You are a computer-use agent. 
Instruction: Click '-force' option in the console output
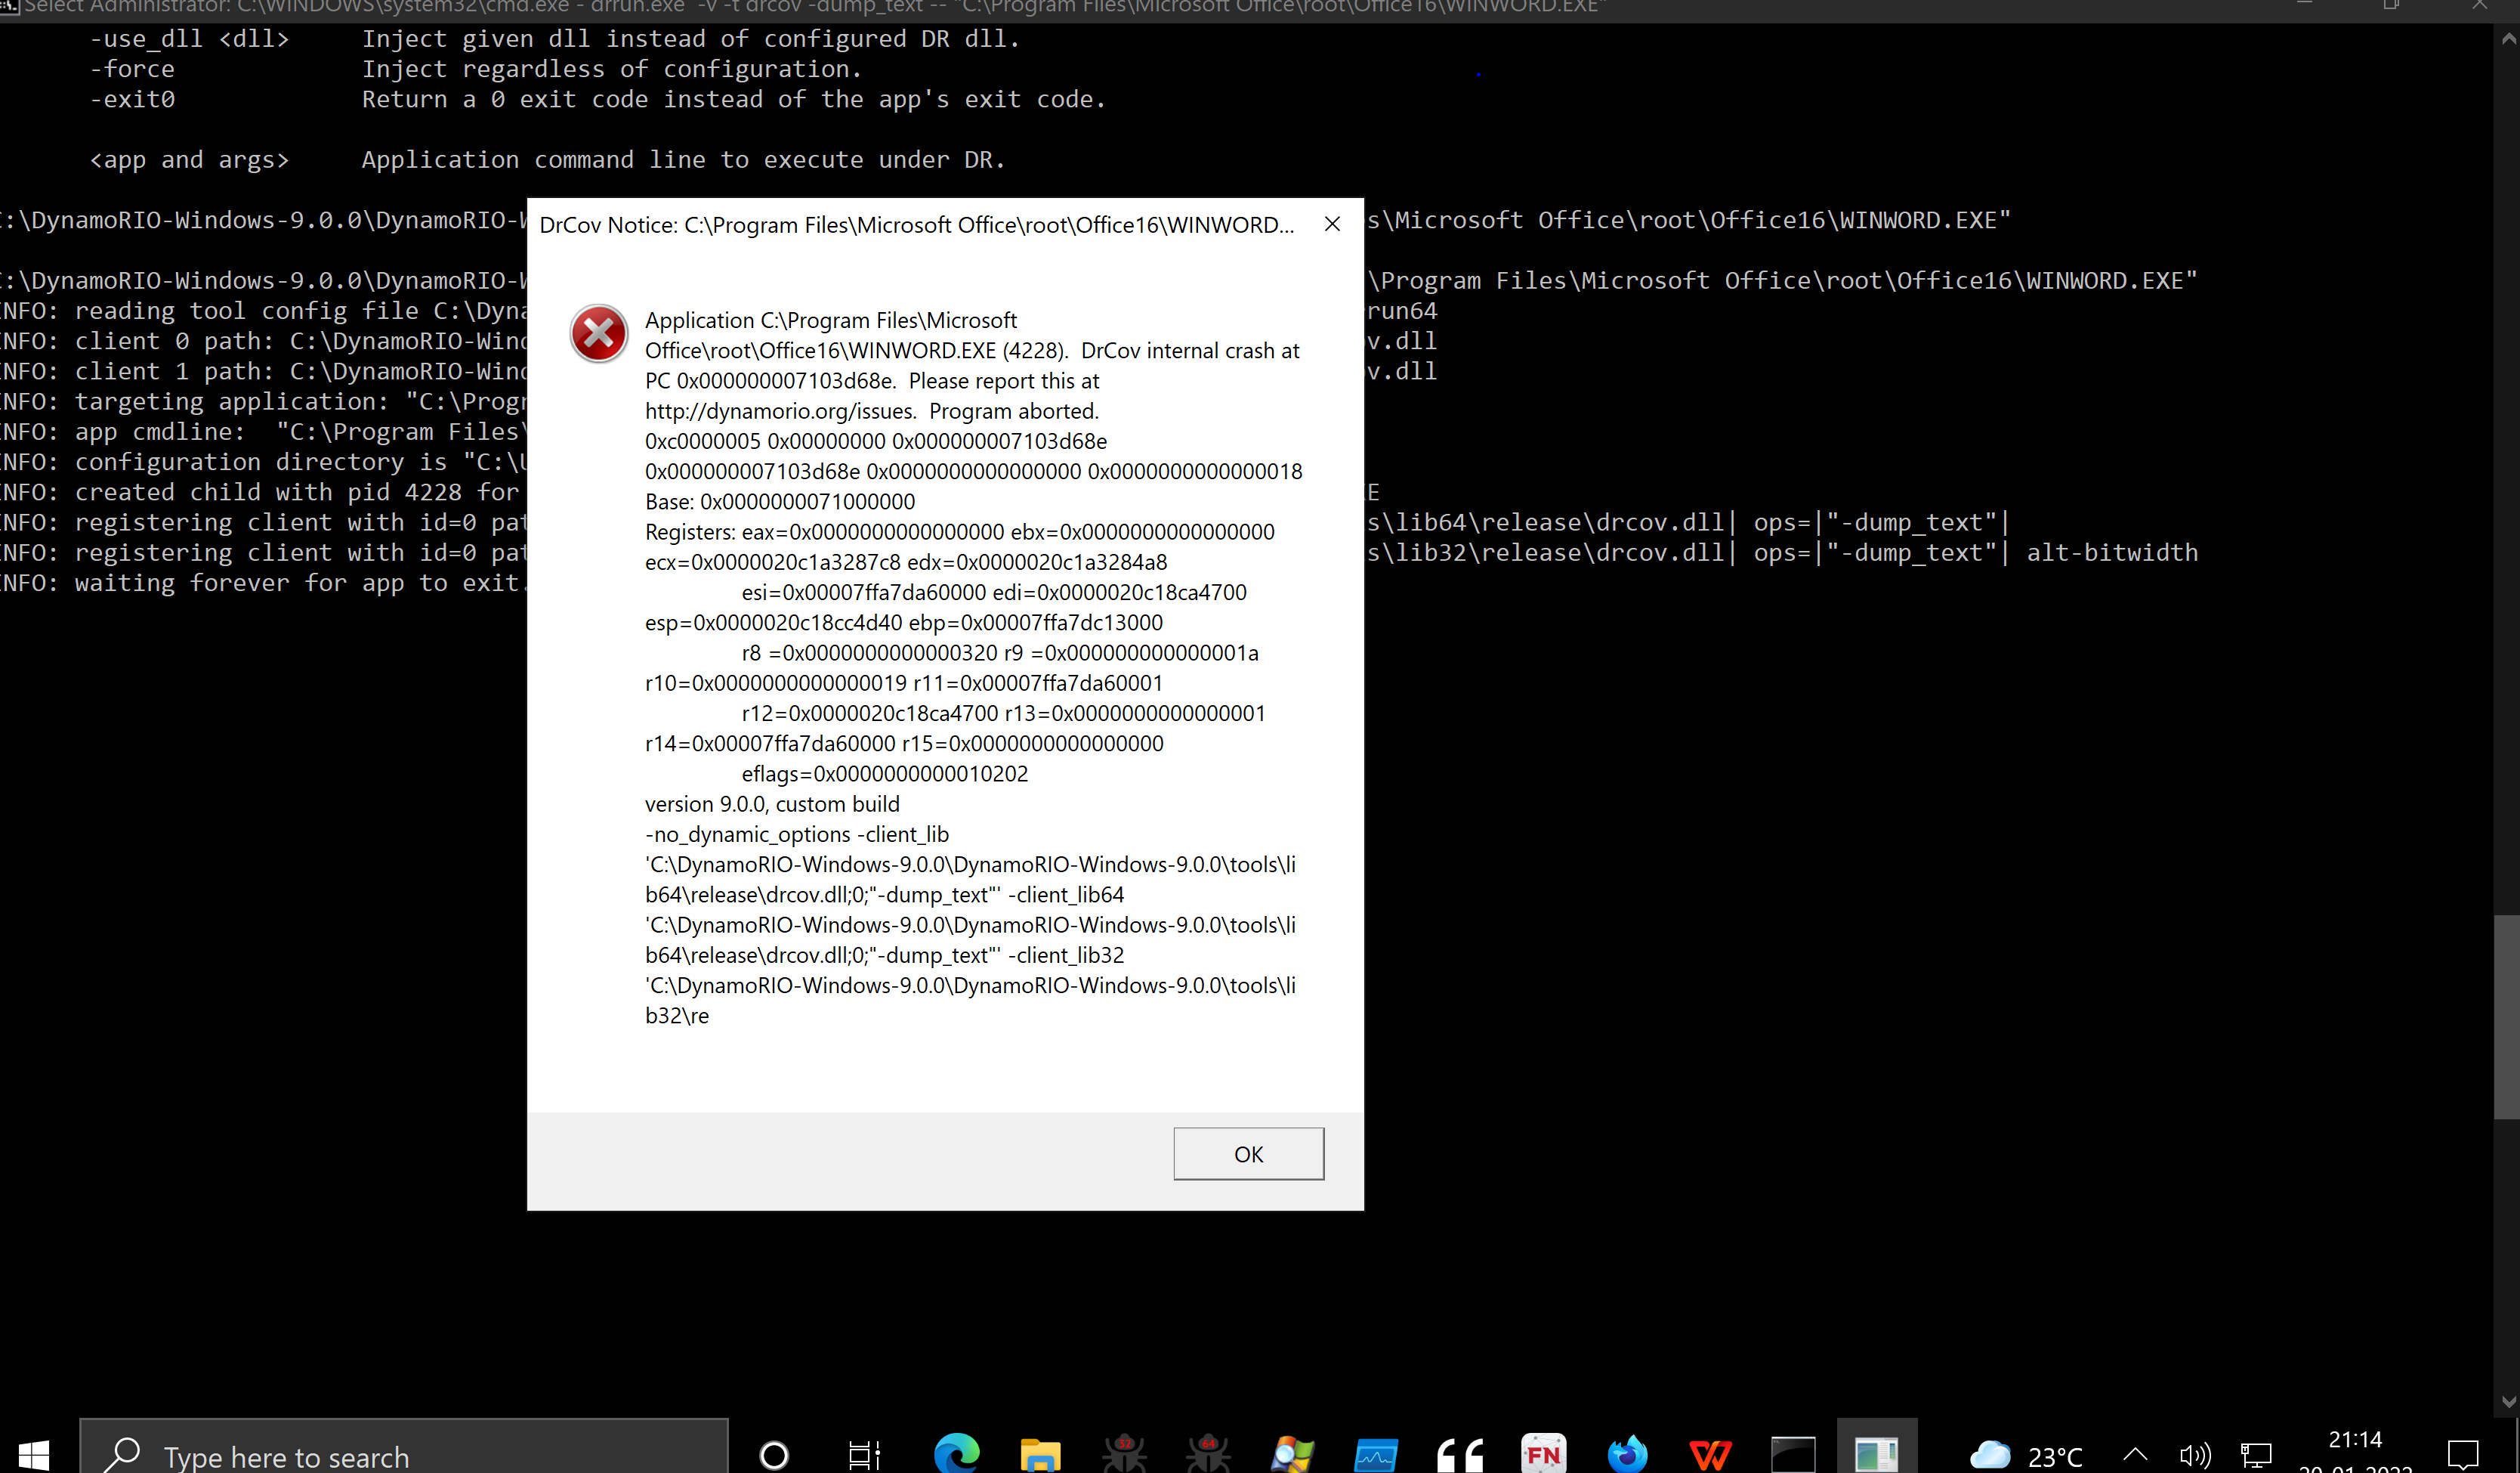(x=132, y=70)
